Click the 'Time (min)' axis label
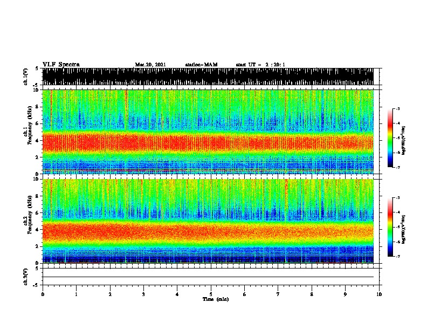 click(x=216, y=299)
